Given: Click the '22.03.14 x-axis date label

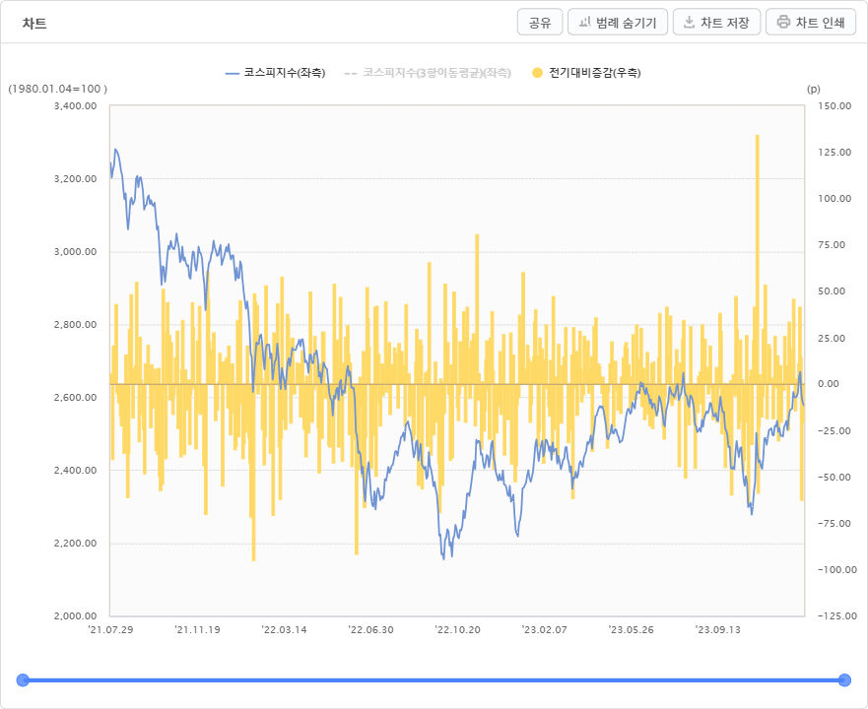Looking at the screenshot, I should [x=285, y=630].
